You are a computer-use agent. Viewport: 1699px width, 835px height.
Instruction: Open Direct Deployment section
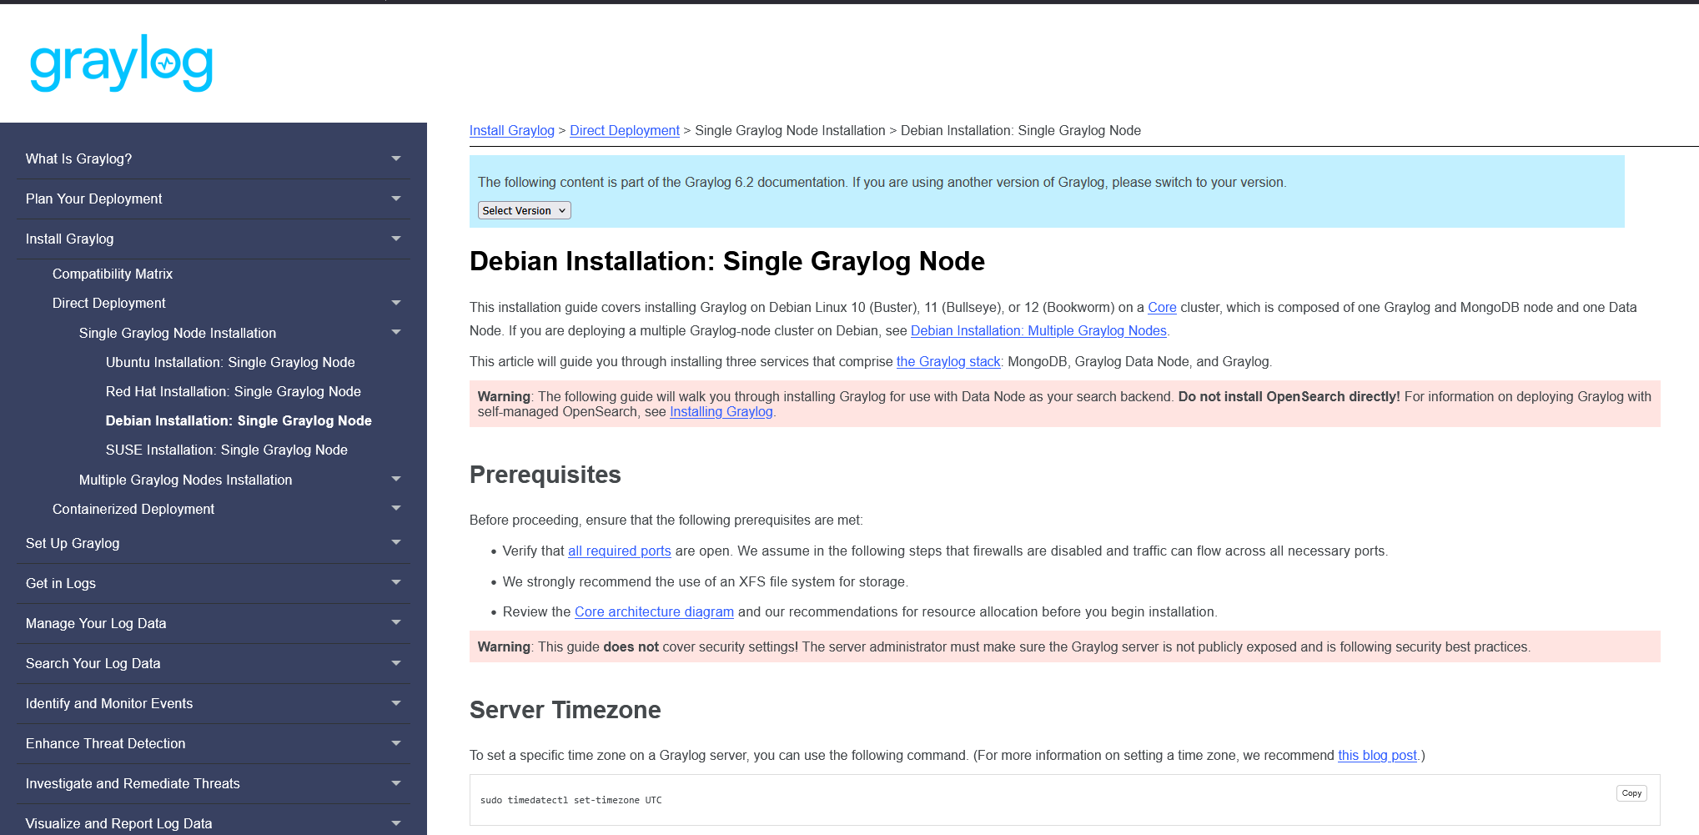(108, 303)
